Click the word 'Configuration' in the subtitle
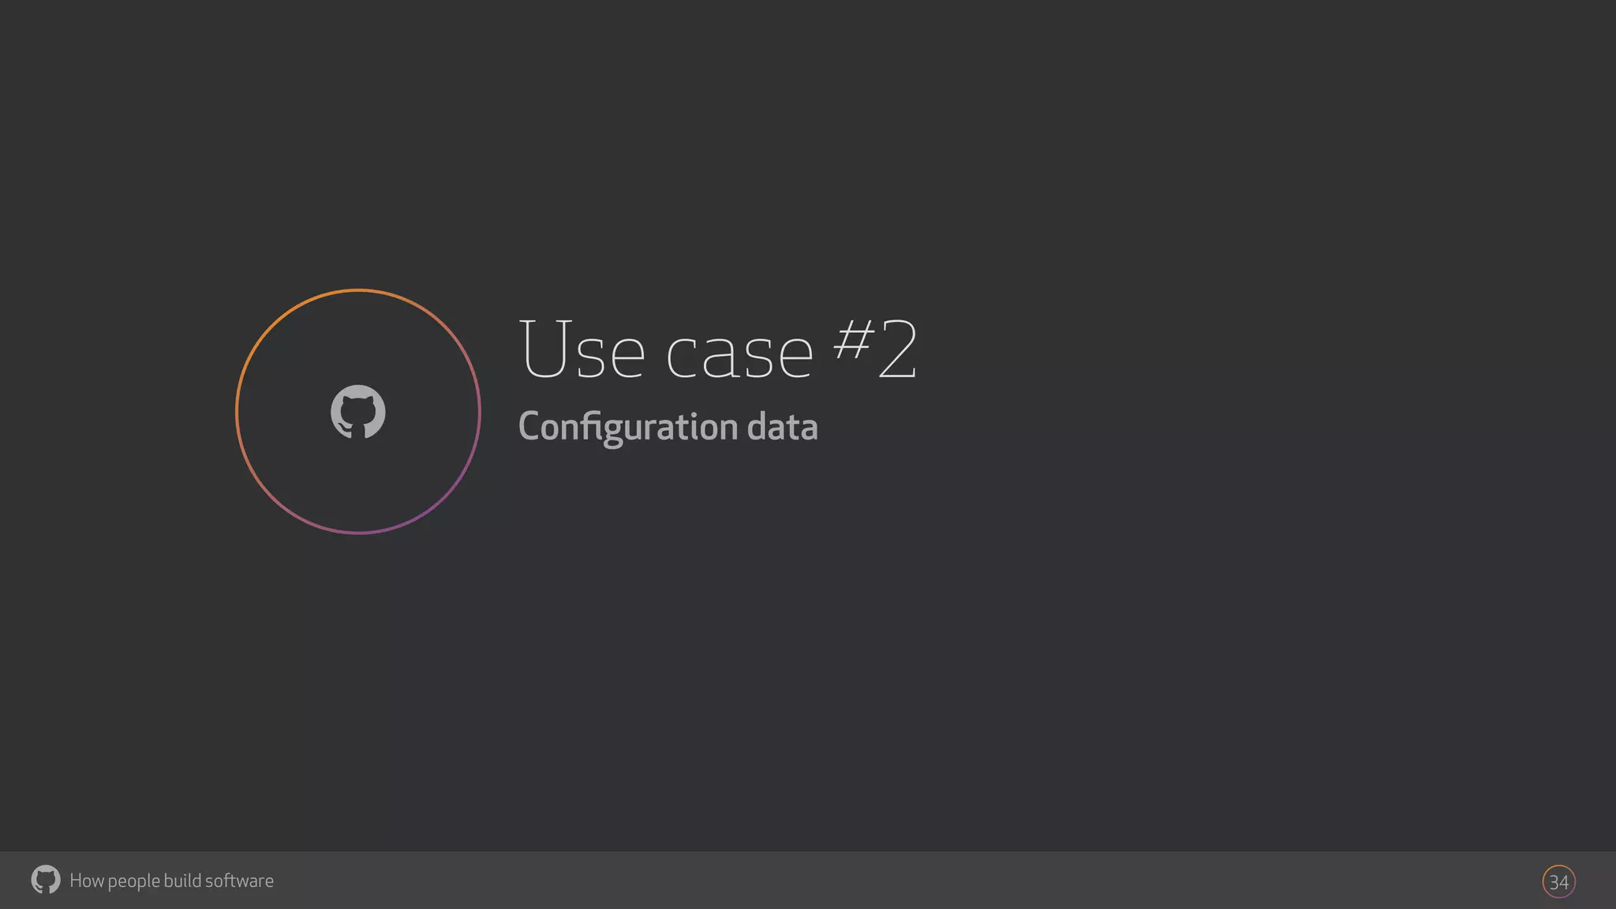 click(x=628, y=428)
